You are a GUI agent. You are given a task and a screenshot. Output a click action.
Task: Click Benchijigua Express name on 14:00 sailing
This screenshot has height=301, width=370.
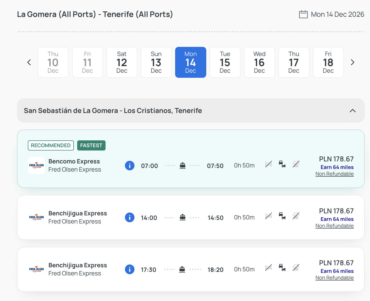tap(78, 213)
